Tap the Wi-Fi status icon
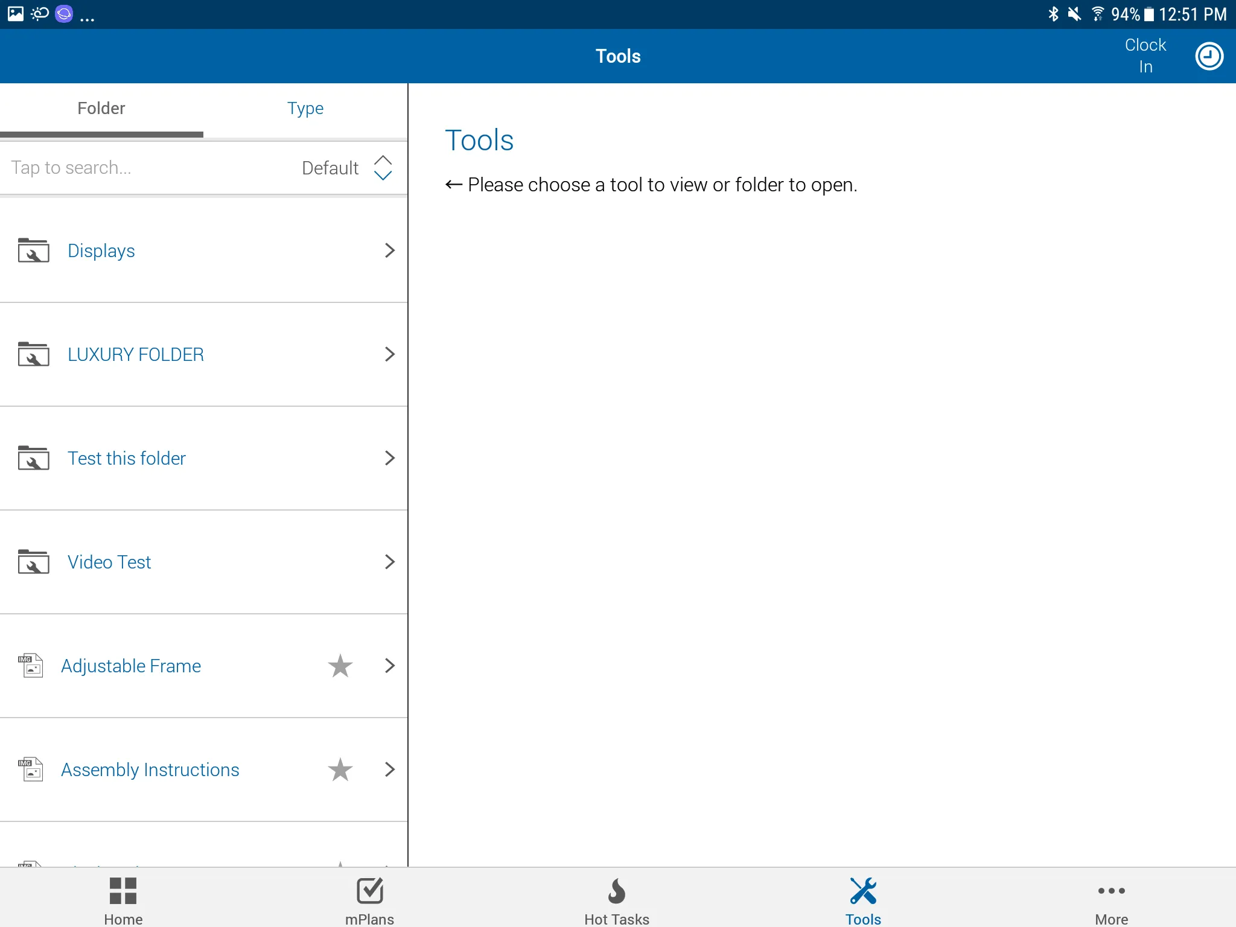1236x927 pixels. (x=1098, y=14)
